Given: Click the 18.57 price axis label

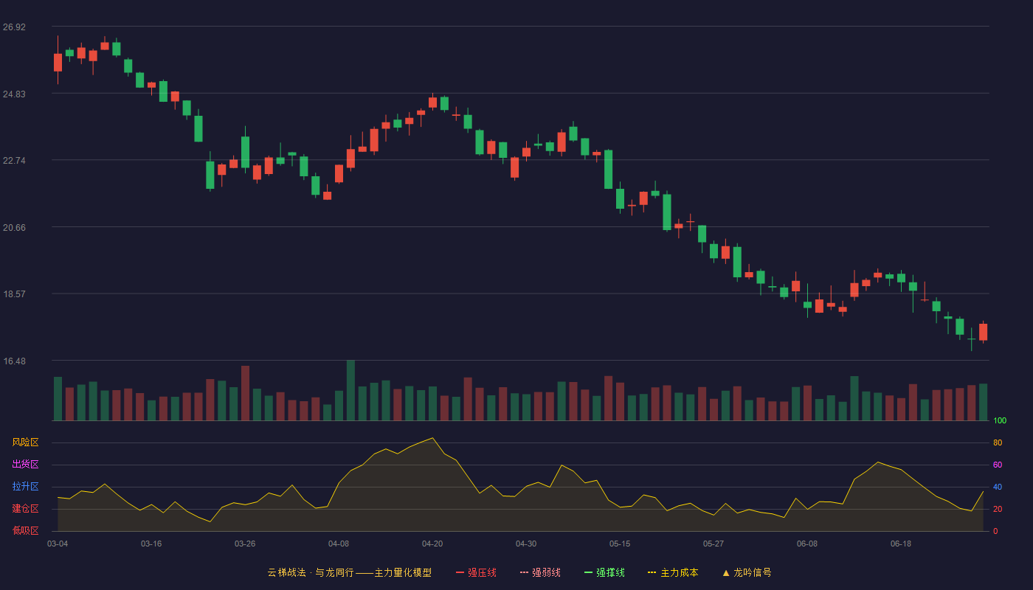Looking at the screenshot, I should coord(14,294).
